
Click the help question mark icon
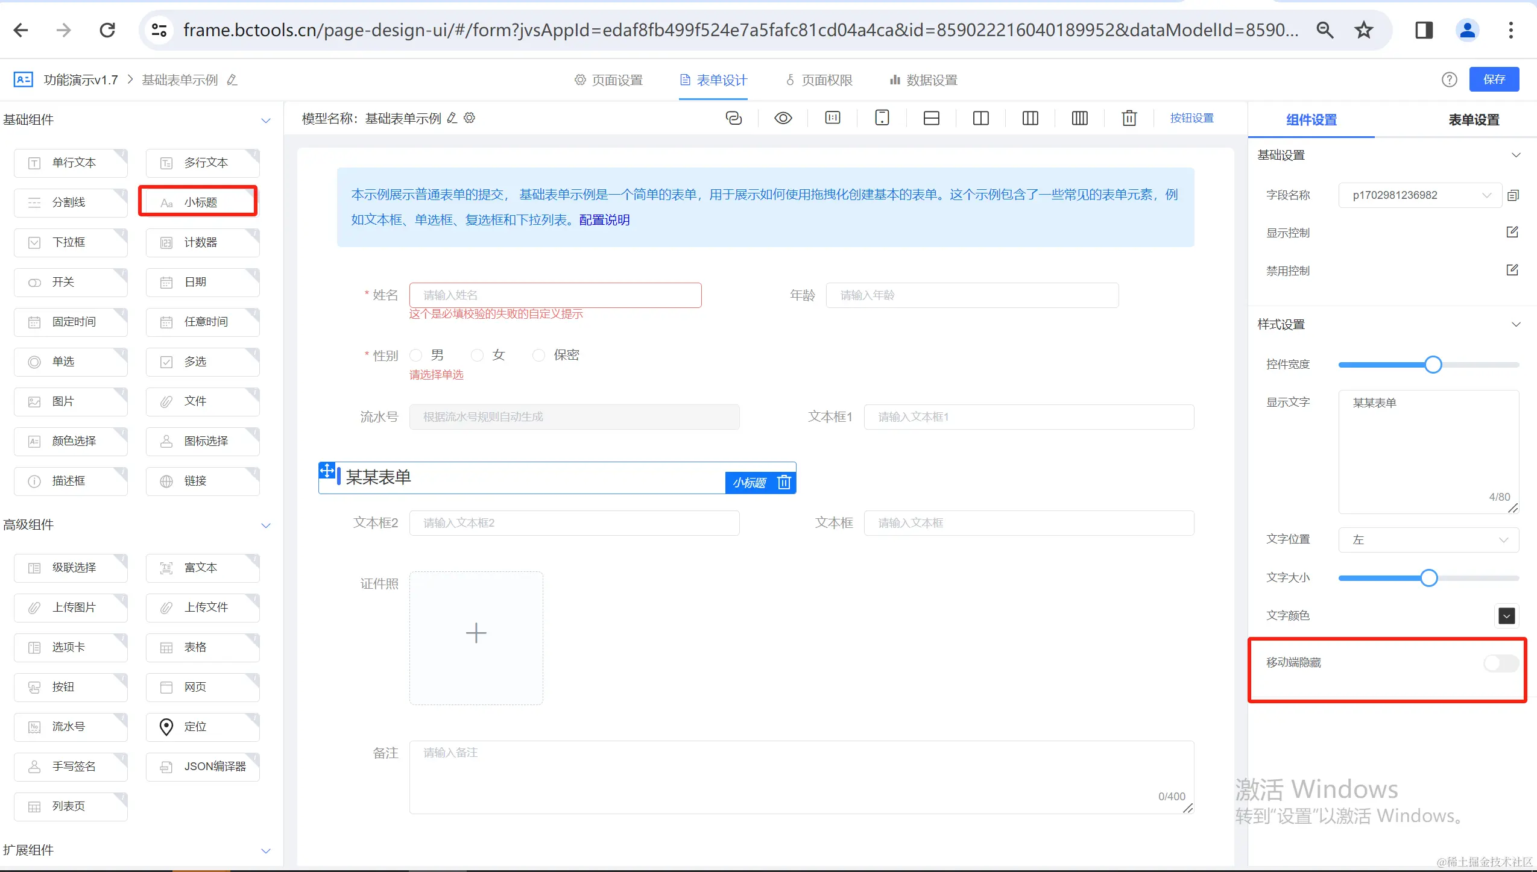[1449, 80]
